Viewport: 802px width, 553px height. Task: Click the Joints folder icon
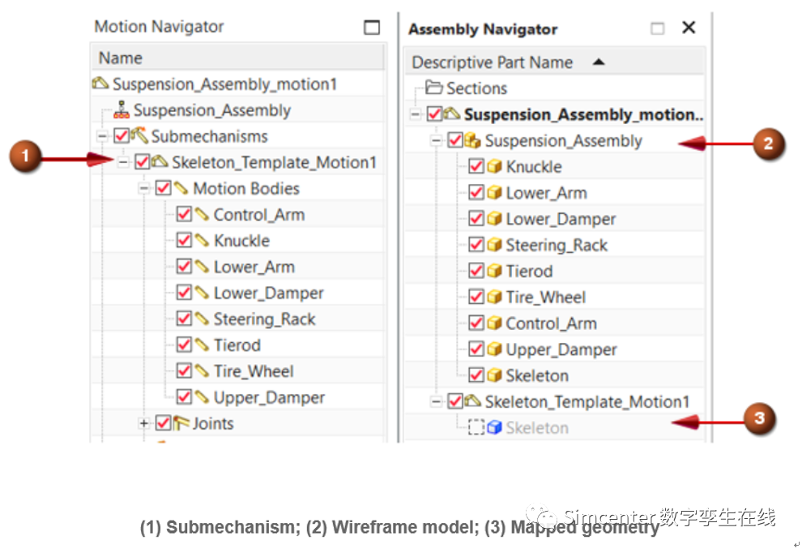[x=181, y=423]
